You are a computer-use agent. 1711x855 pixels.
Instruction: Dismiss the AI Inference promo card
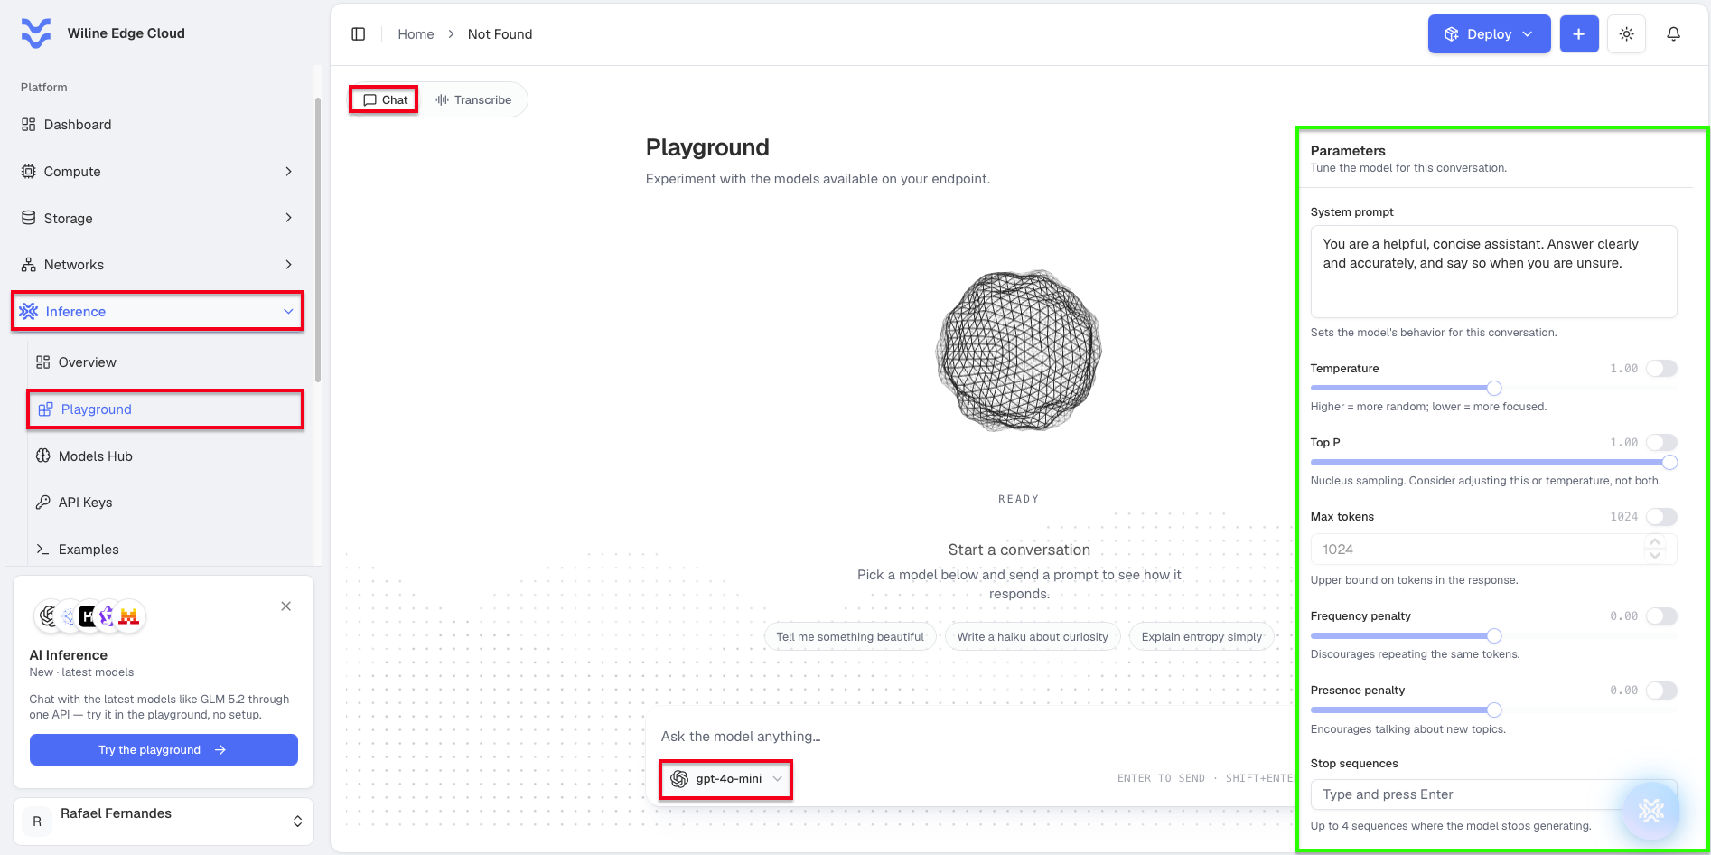point(285,606)
